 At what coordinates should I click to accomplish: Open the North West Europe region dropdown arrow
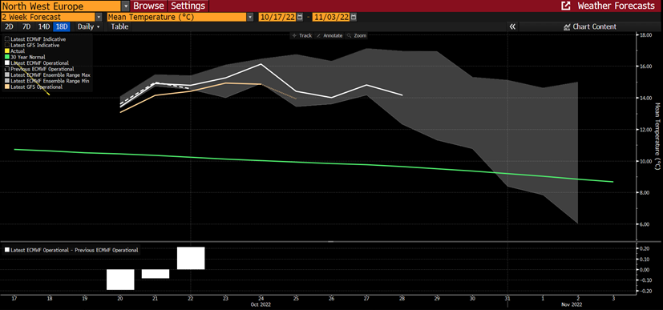tap(126, 6)
